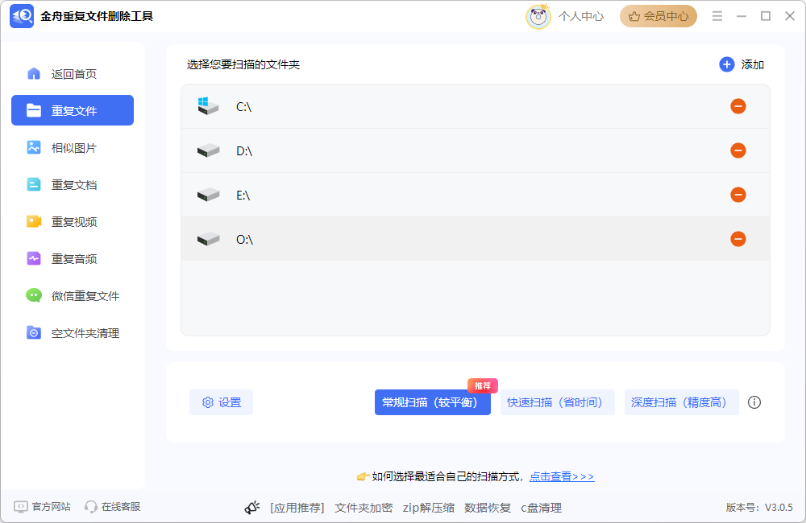Maximize the window
The width and height of the screenshot is (806, 523).
766,16
